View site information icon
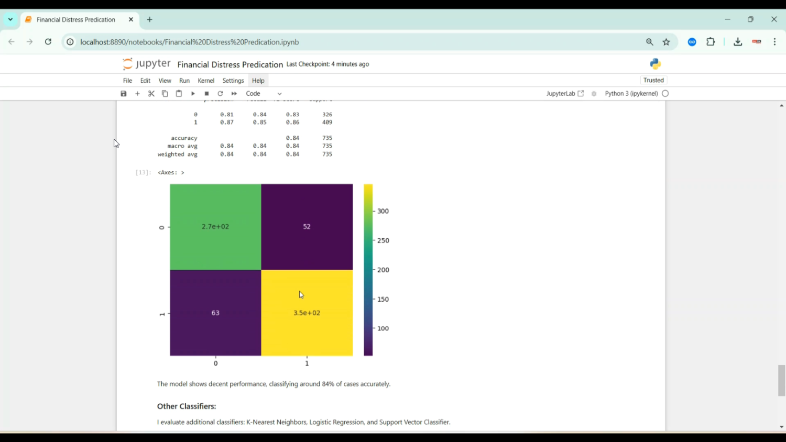 [70, 42]
